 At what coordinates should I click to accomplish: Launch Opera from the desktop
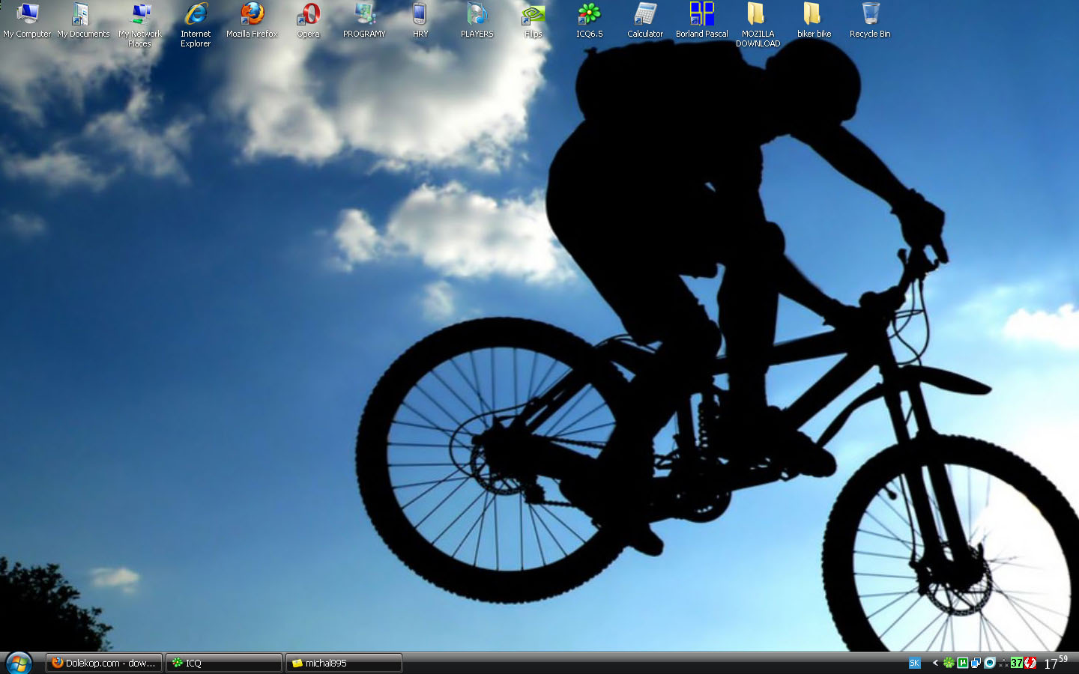pos(308,15)
